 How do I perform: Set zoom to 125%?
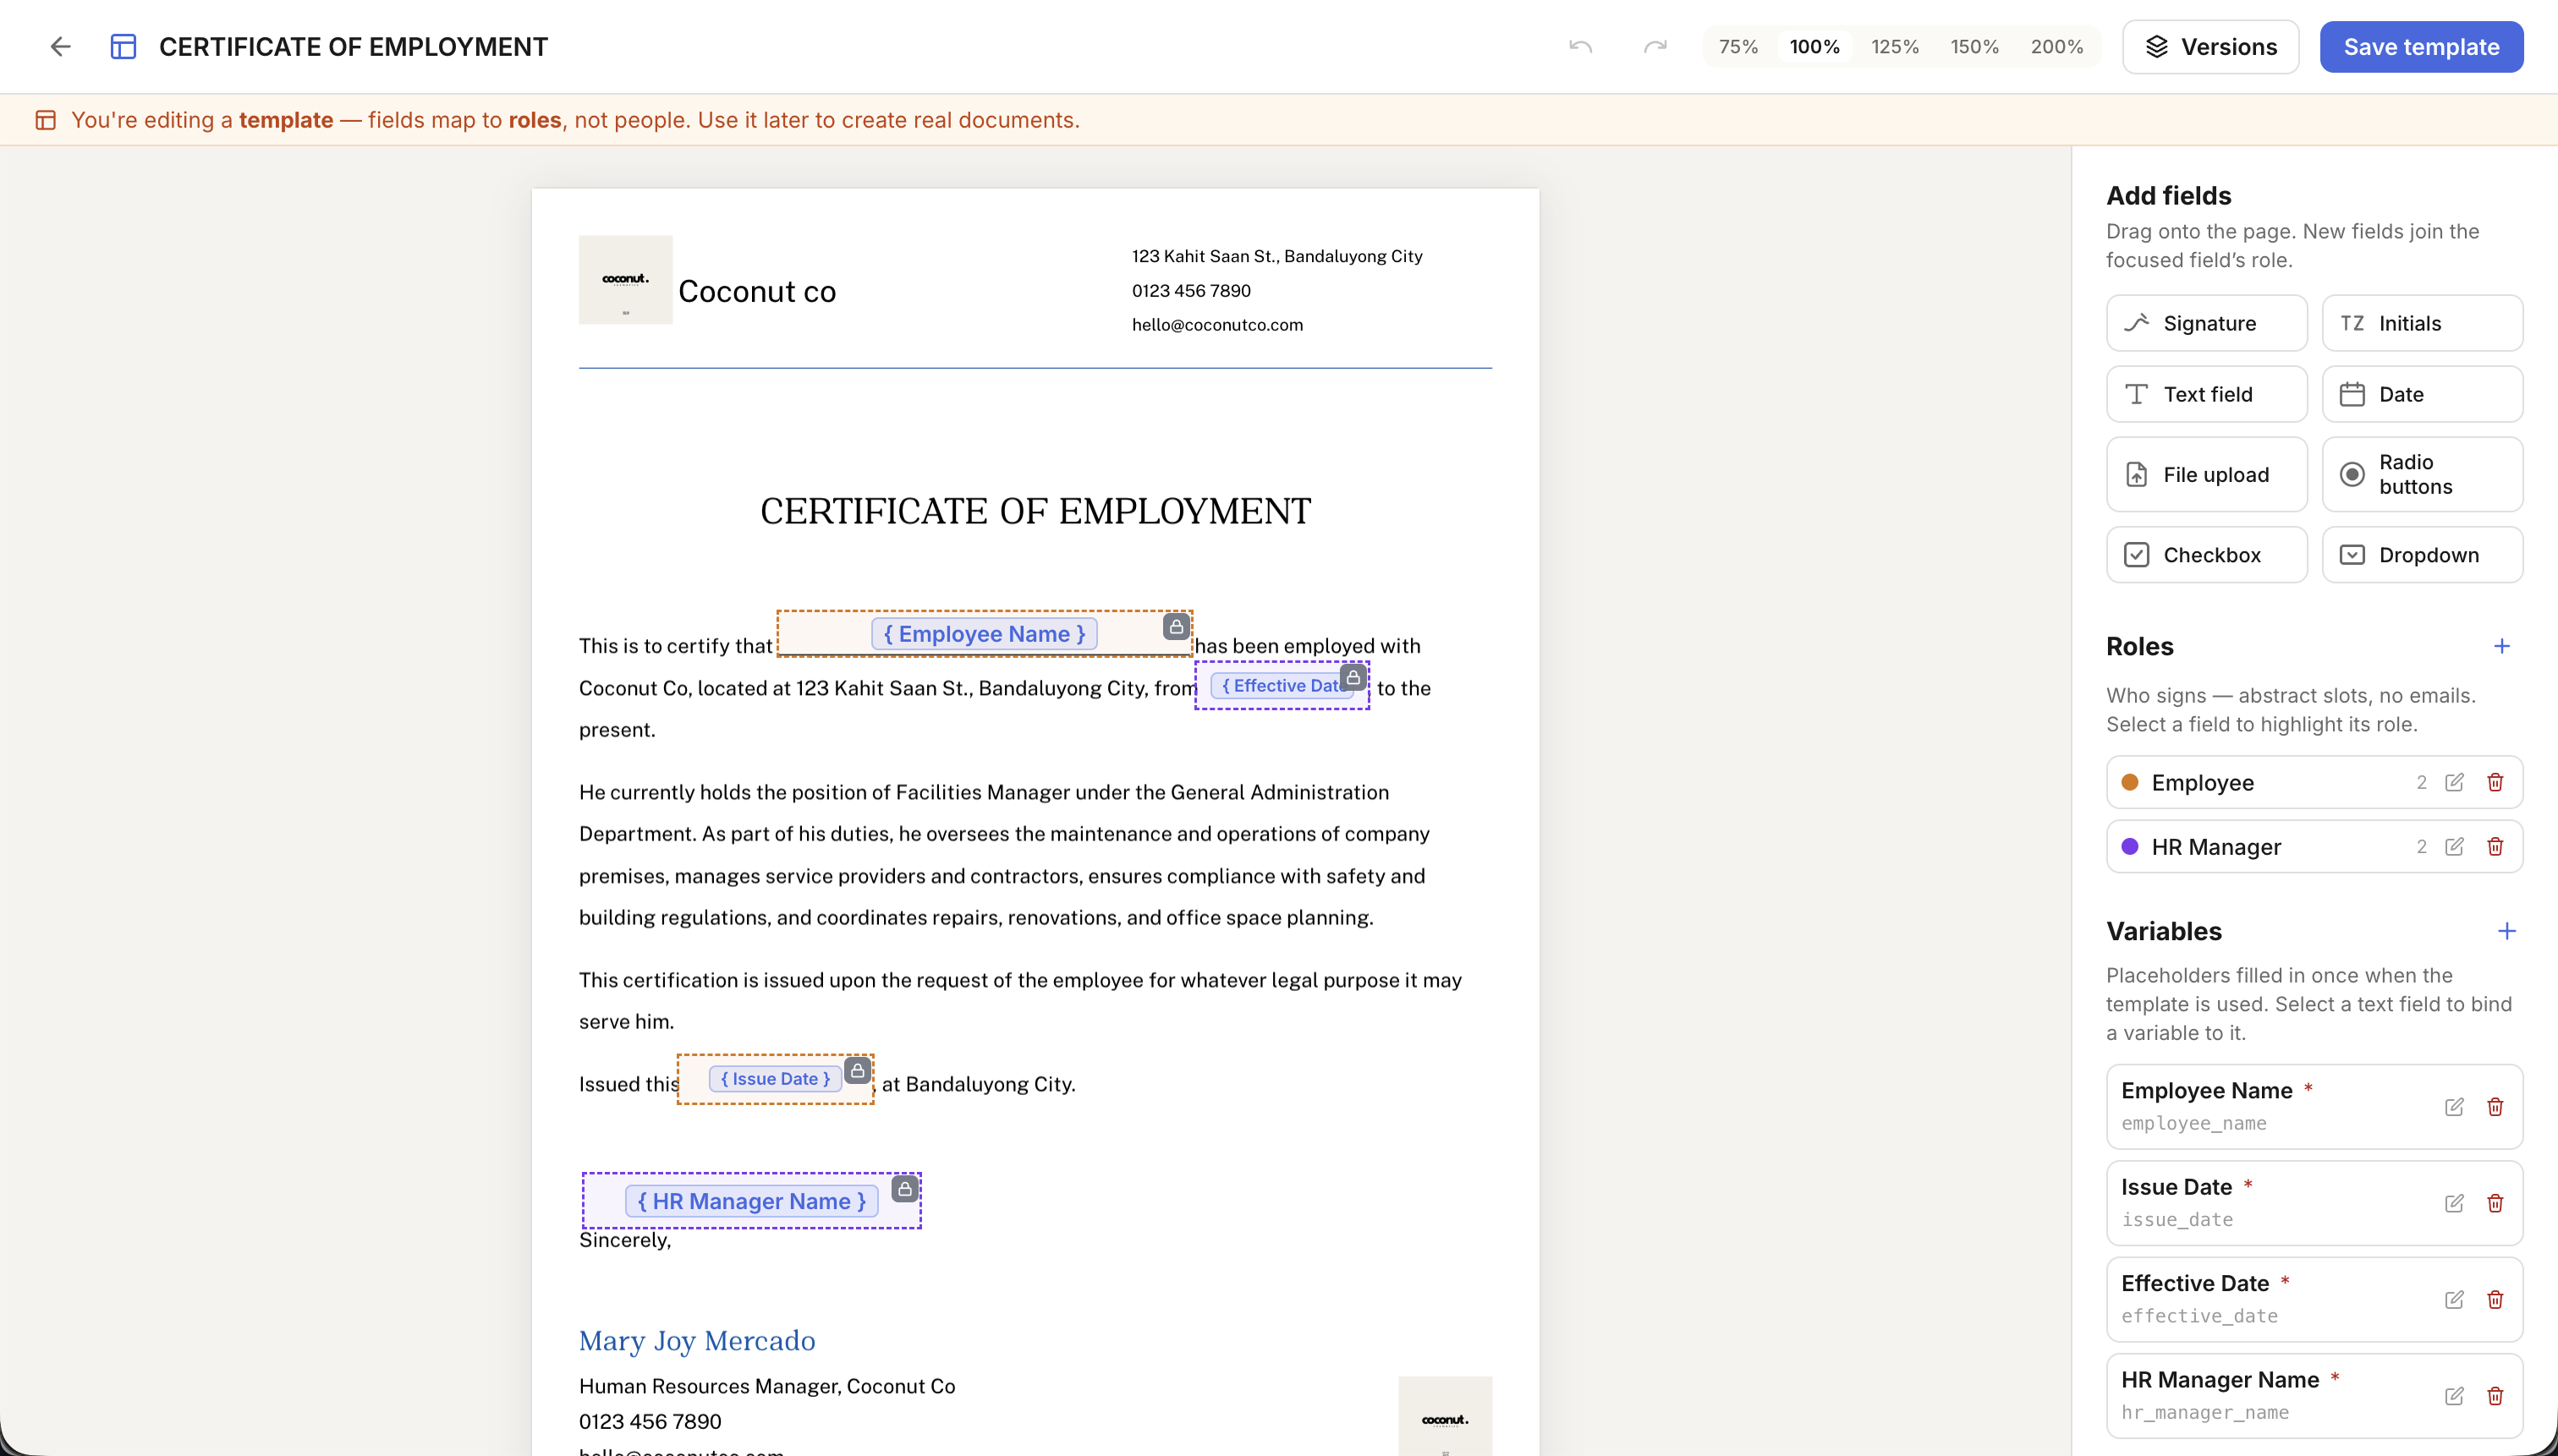pos(1895,47)
